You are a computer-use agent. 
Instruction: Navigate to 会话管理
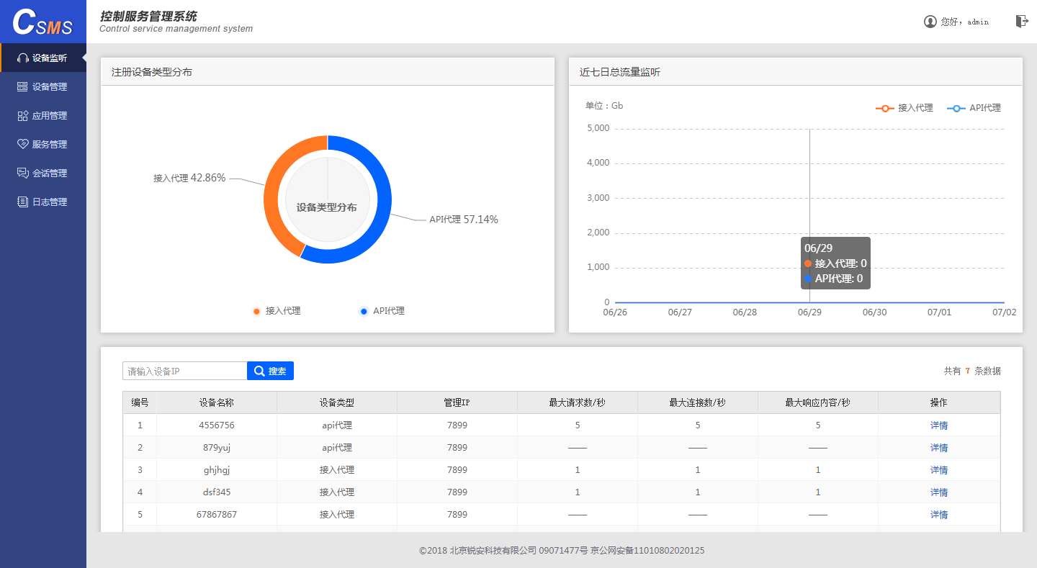(43, 173)
